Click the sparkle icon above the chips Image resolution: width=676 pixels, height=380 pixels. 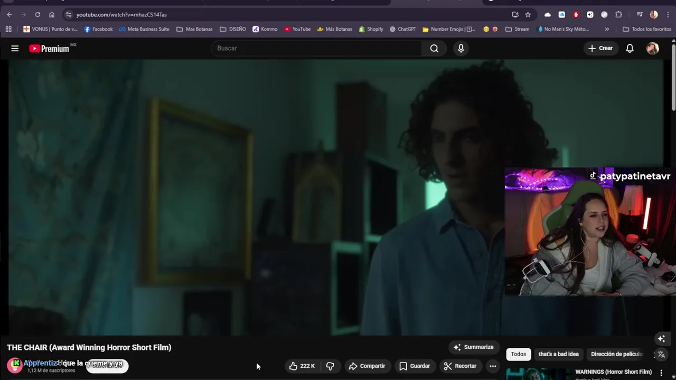(x=661, y=338)
